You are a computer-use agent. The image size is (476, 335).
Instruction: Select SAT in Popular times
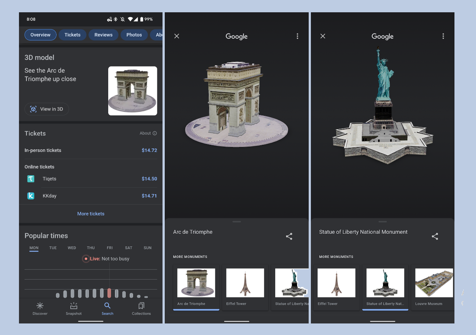(x=129, y=248)
